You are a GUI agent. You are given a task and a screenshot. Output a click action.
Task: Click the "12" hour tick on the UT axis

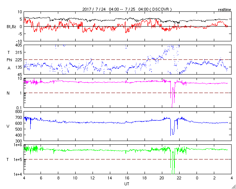(x=93, y=178)
